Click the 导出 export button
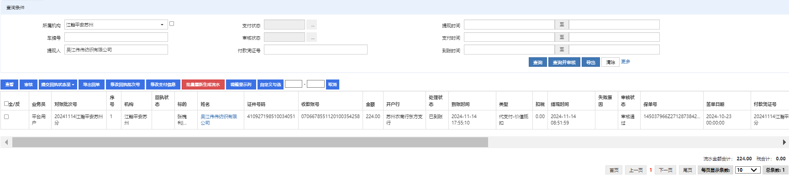 [x=590, y=62]
